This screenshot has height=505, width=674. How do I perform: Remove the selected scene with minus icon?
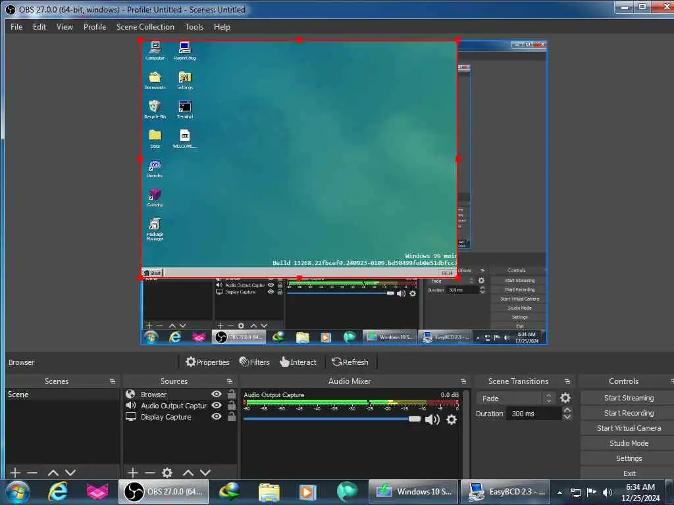(x=32, y=473)
